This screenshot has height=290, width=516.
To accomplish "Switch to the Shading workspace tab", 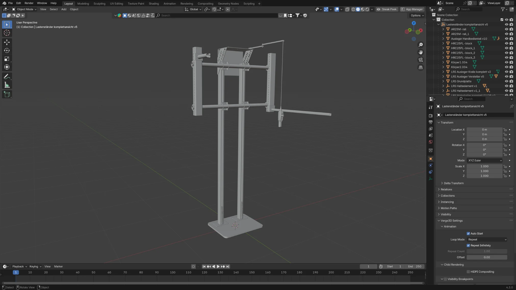I will (153, 4).
